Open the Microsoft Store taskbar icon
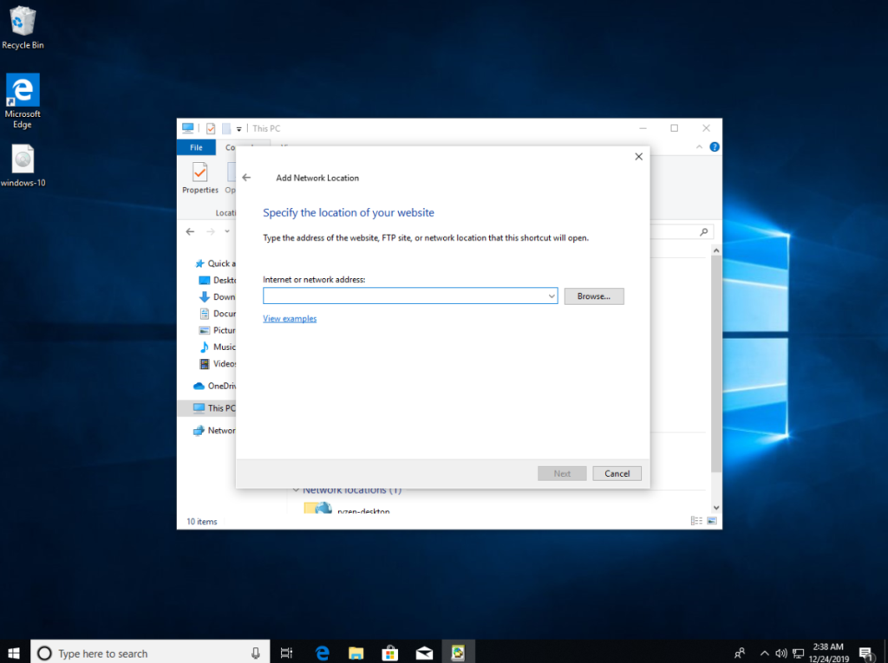888x663 pixels. point(389,651)
